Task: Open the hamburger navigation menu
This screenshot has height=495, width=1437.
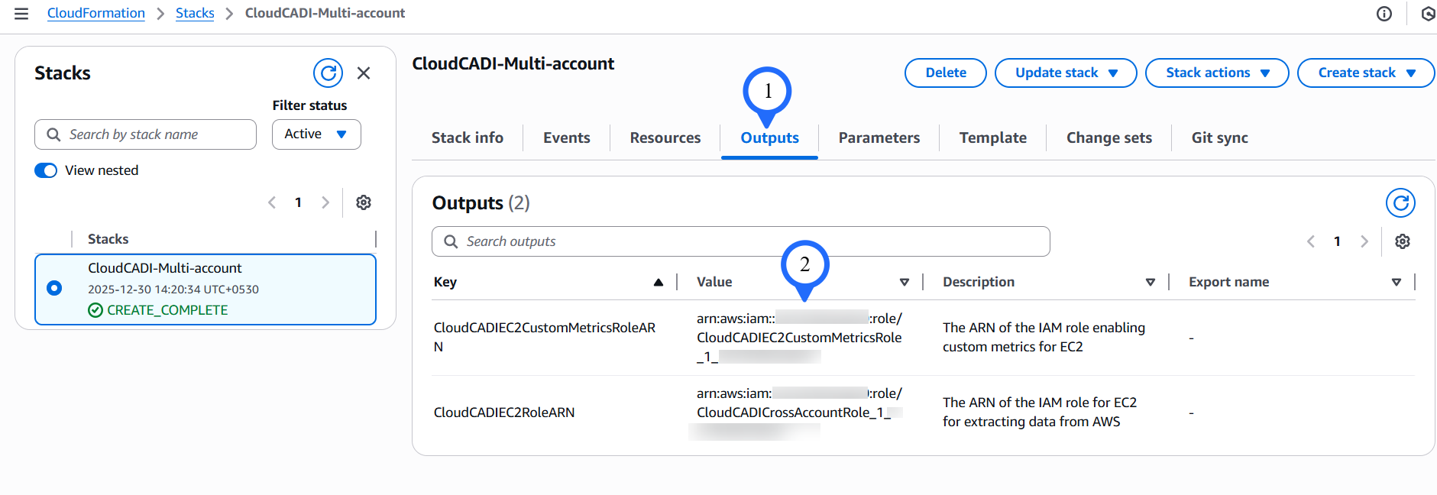Action: 21,14
